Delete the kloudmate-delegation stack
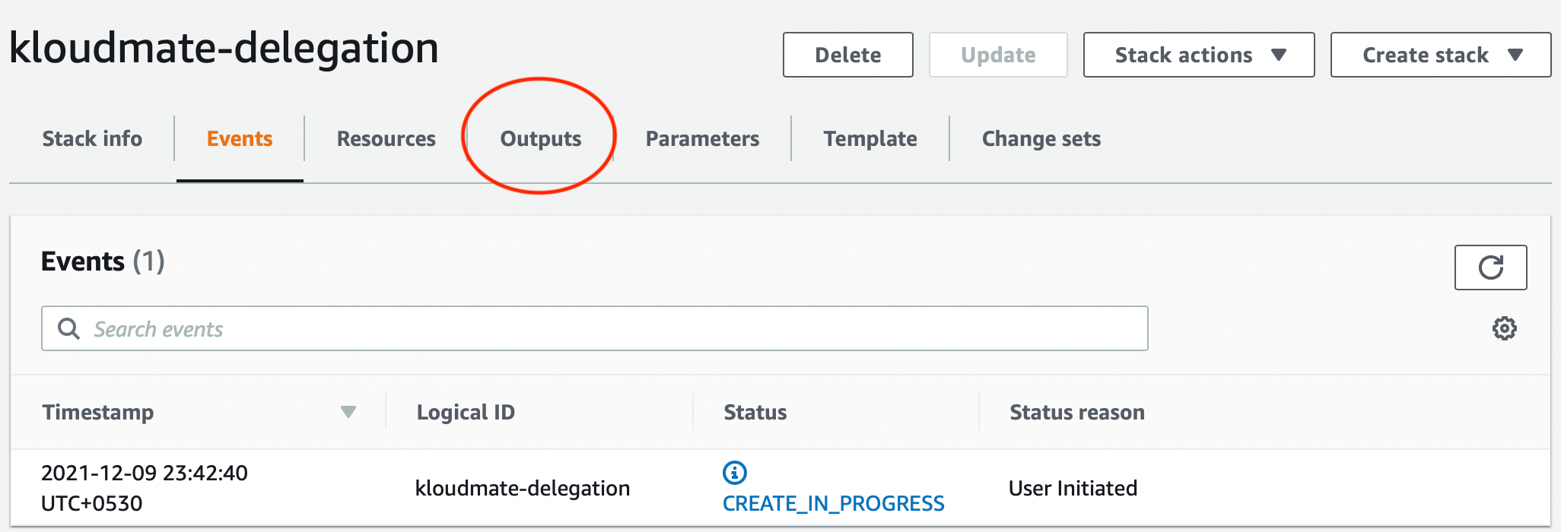The height and width of the screenshot is (532, 1561). [848, 55]
